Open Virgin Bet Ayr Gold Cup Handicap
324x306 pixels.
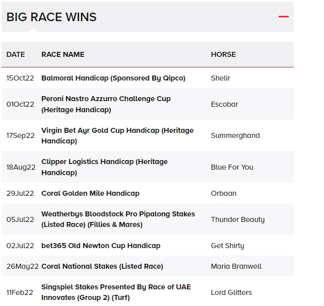tap(117, 135)
